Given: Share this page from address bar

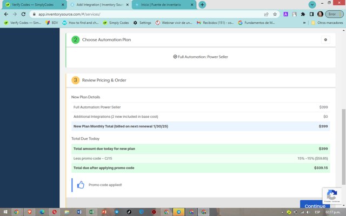Looking at the screenshot, I should [267, 14].
